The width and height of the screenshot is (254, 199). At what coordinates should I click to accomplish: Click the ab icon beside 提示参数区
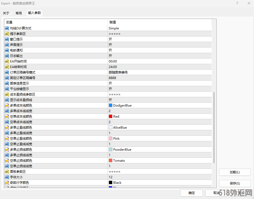(x=7, y=34)
